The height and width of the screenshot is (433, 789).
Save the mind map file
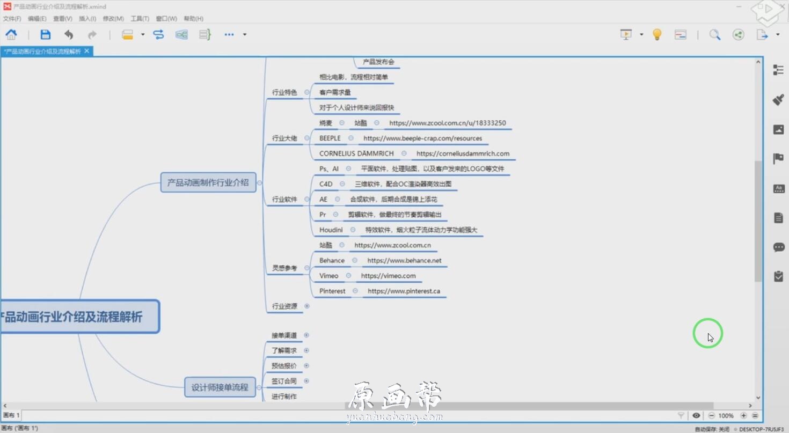[x=46, y=34]
